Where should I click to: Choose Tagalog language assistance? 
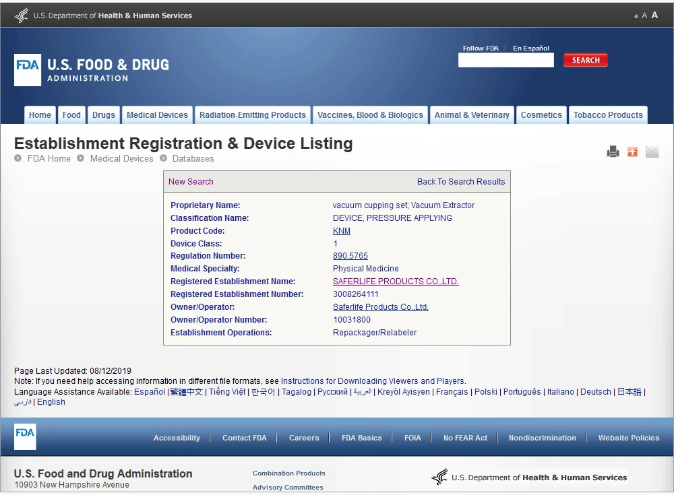tap(296, 392)
